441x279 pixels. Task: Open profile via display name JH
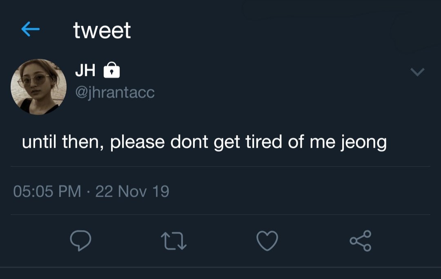(x=85, y=71)
